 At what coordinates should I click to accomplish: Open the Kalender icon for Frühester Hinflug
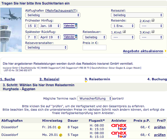pos(70,26)
